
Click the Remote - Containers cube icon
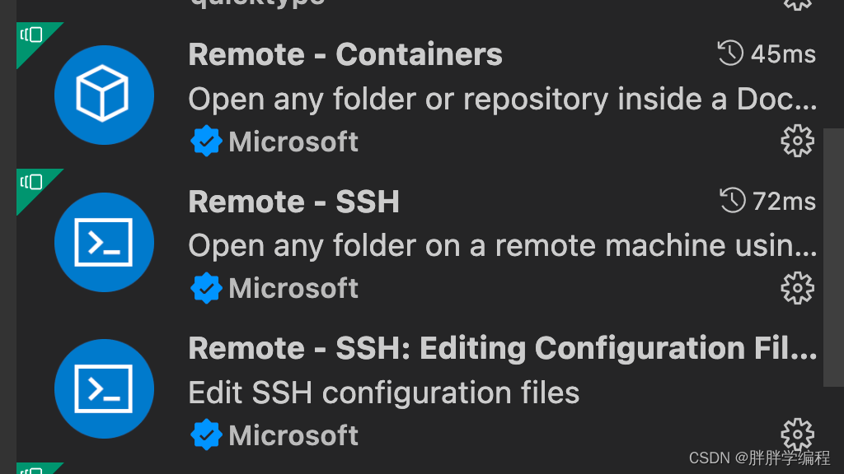104,95
